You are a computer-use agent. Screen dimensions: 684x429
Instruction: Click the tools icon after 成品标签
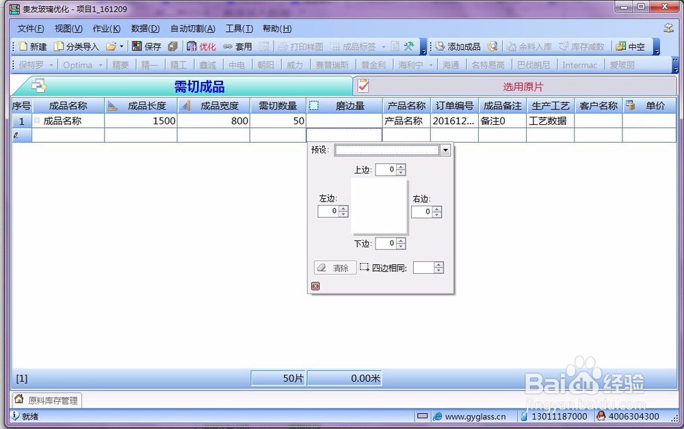(x=409, y=46)
